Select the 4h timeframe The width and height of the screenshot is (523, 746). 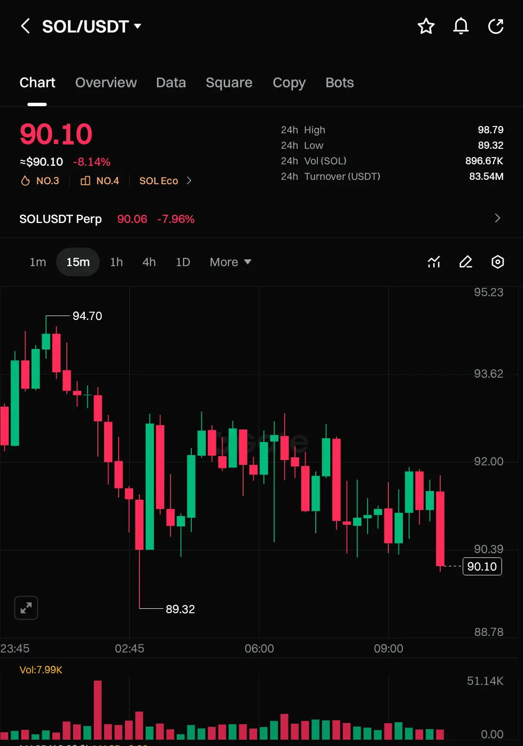(149, 262)
